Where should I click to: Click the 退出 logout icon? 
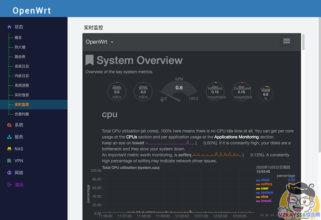pyautogui.click(x=9, y=185)
